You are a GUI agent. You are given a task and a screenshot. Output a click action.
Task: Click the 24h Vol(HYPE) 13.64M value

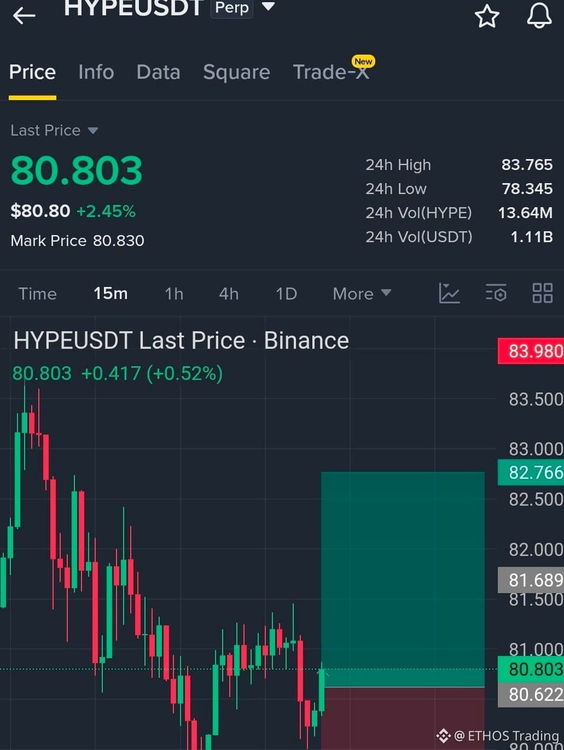(525, 213)
